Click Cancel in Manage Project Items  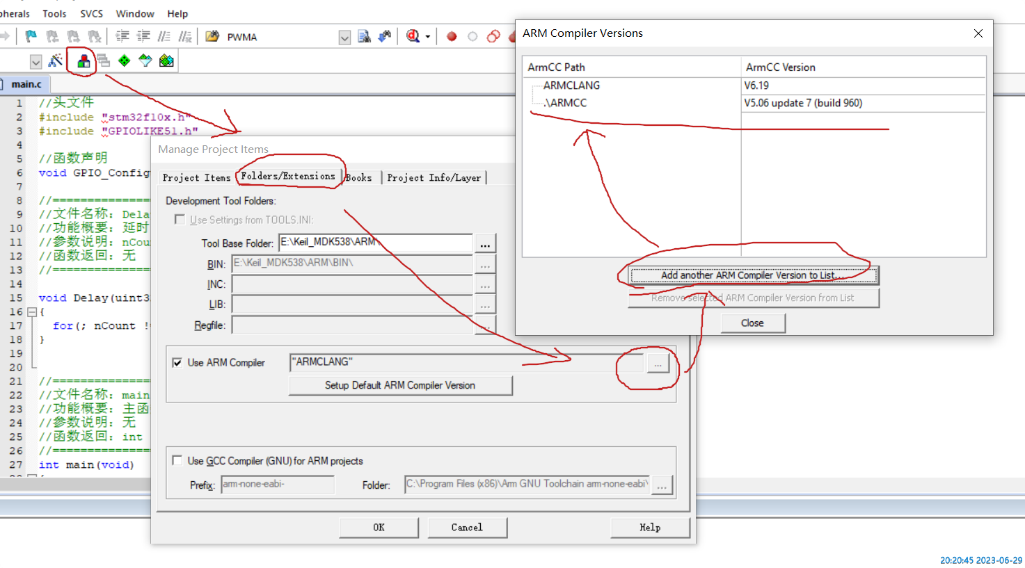[467, 527]
